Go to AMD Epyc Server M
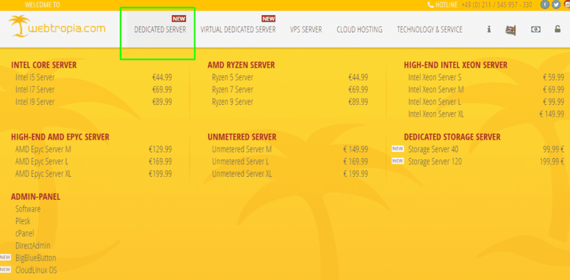This screenshot has width=570, height=280. (x=43, y=150)
